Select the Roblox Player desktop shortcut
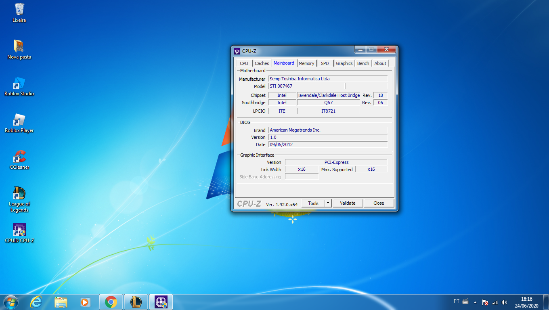549x310 pixels. coord(19,123)
